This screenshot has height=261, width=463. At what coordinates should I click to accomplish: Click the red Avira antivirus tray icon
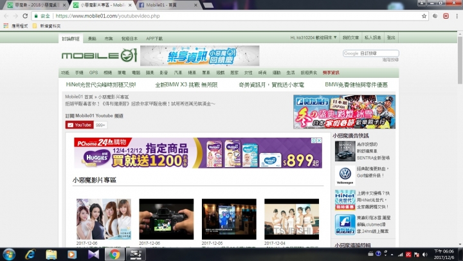point(409,254)
